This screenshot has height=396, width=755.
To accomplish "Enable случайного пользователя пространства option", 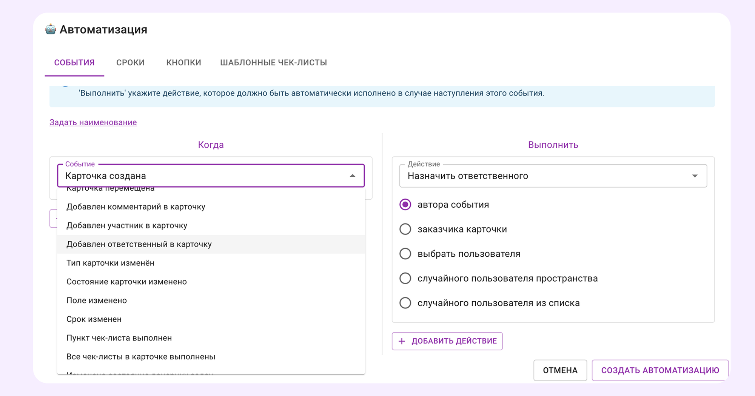I will click(405, 278).
